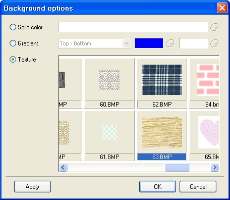
Task: Click the white gradient end color swatch
Action: click(193, 43)
